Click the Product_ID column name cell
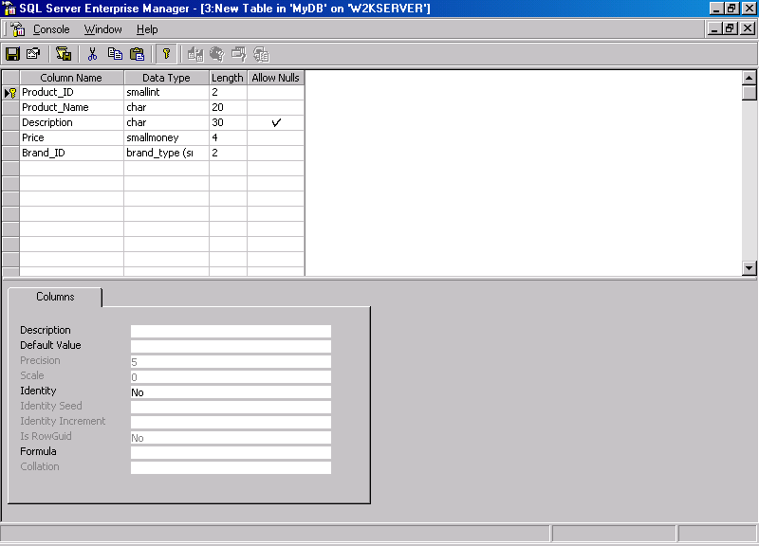Screen dimensions: 759x546 point(72,92)
